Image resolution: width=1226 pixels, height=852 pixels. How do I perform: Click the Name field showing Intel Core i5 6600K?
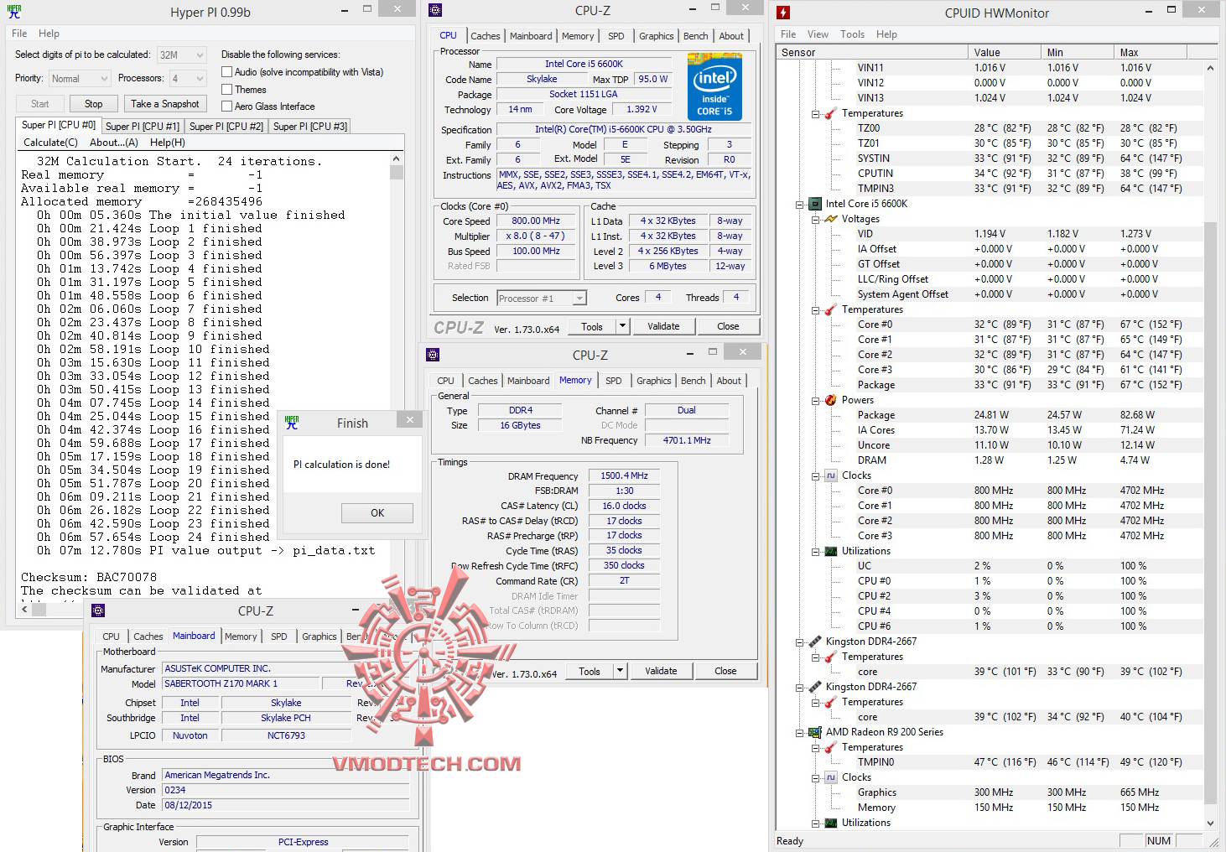point(584,64)
